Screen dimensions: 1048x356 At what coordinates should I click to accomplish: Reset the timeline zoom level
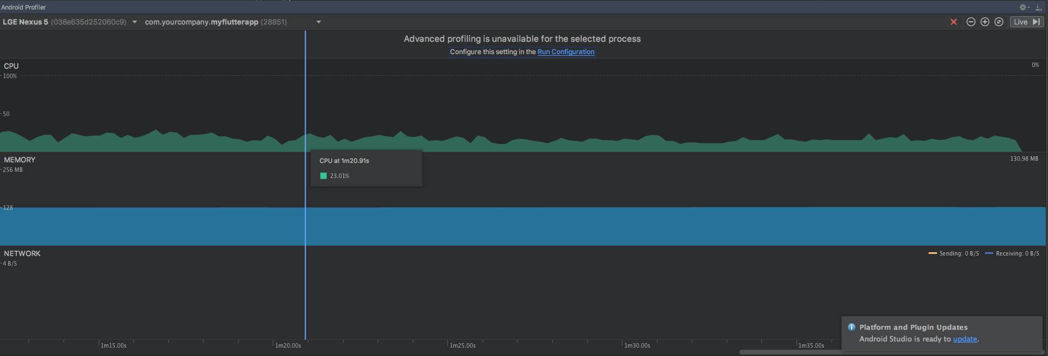[999, 22]
